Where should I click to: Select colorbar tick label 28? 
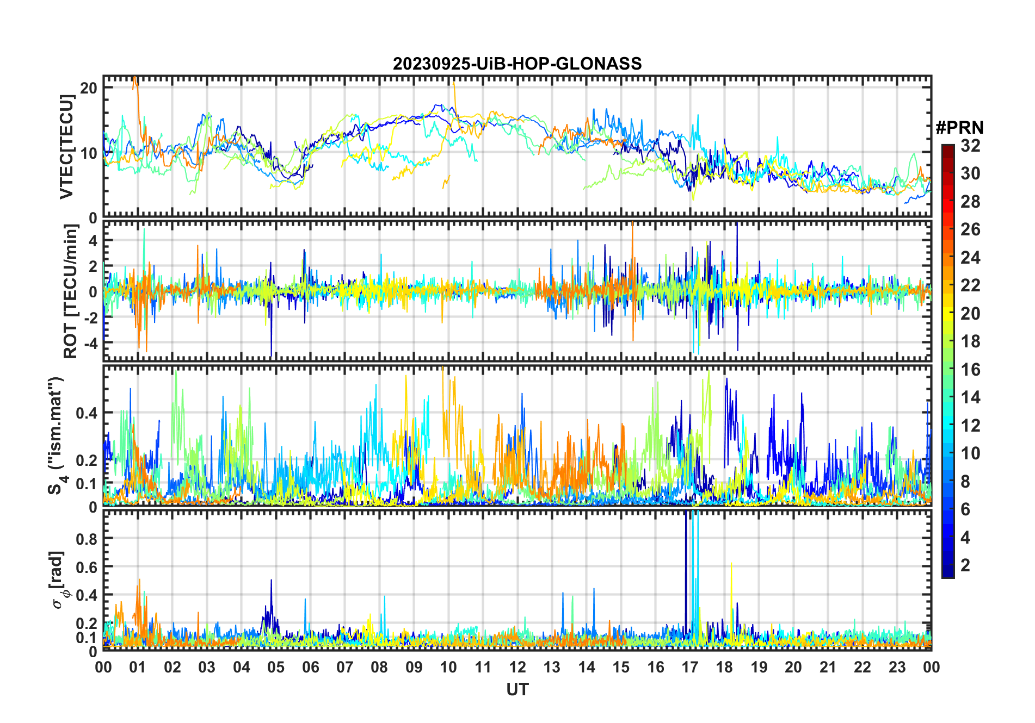click(970, 202)
